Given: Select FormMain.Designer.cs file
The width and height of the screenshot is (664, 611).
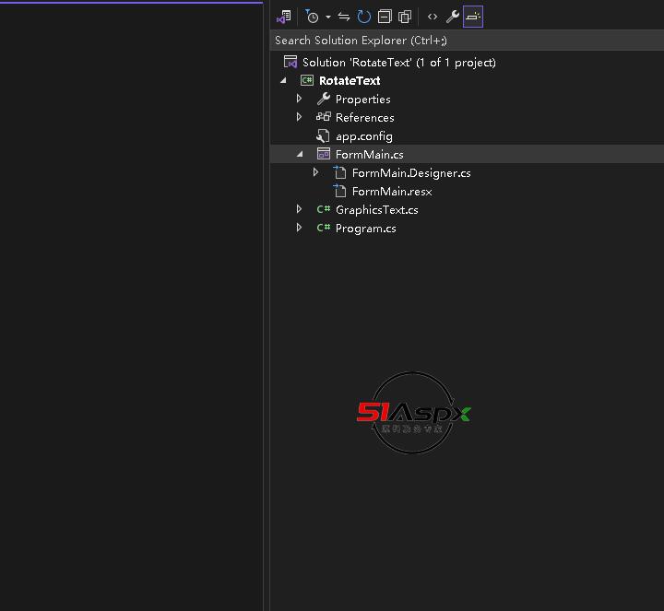Looking at the screenshot, I should (411, 173).
